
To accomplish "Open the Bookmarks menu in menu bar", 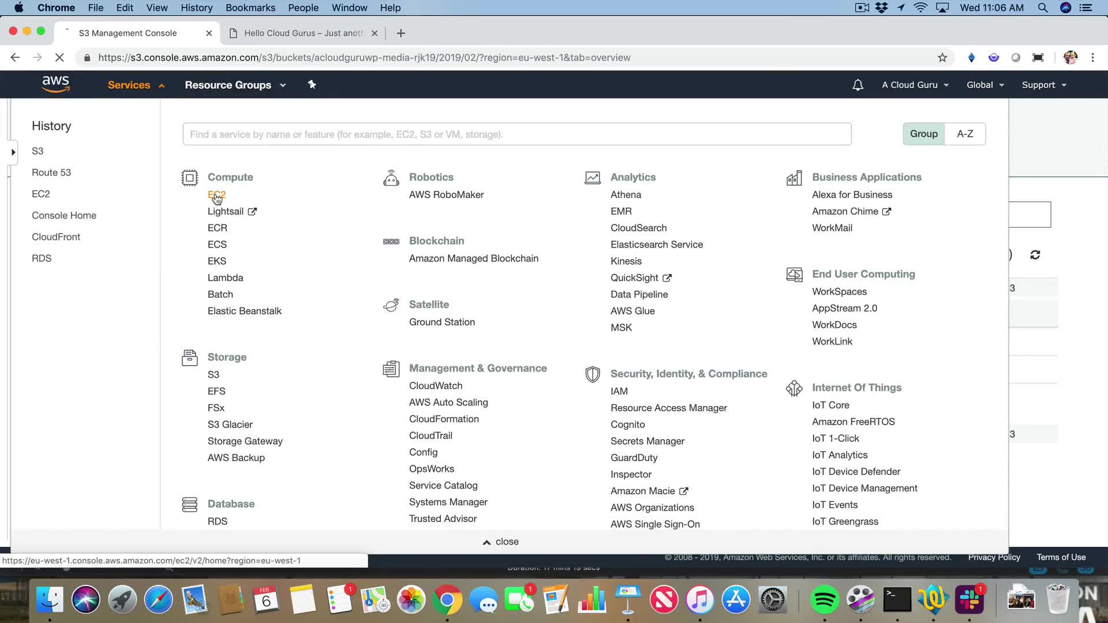I will pyautogui.click(x=250, y=7).
